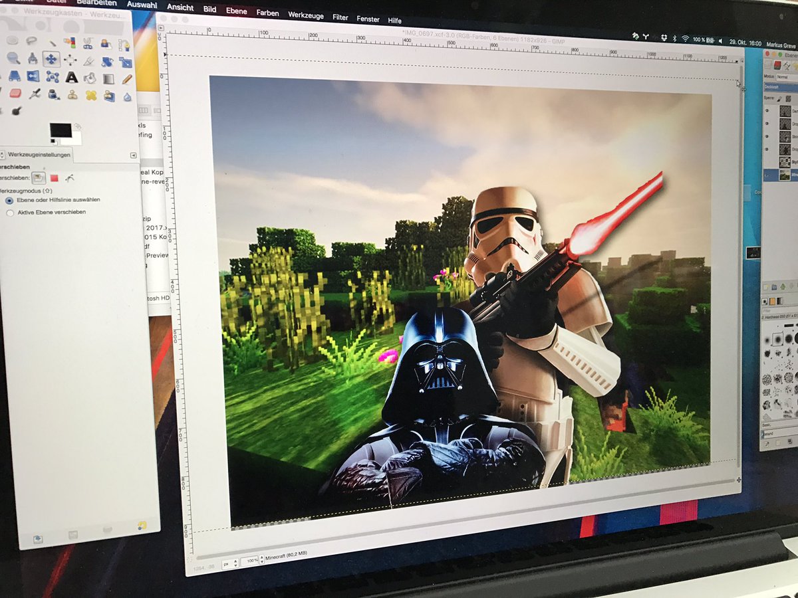
Task: Select the Cage Transform tool
Action: click(52, 77)
